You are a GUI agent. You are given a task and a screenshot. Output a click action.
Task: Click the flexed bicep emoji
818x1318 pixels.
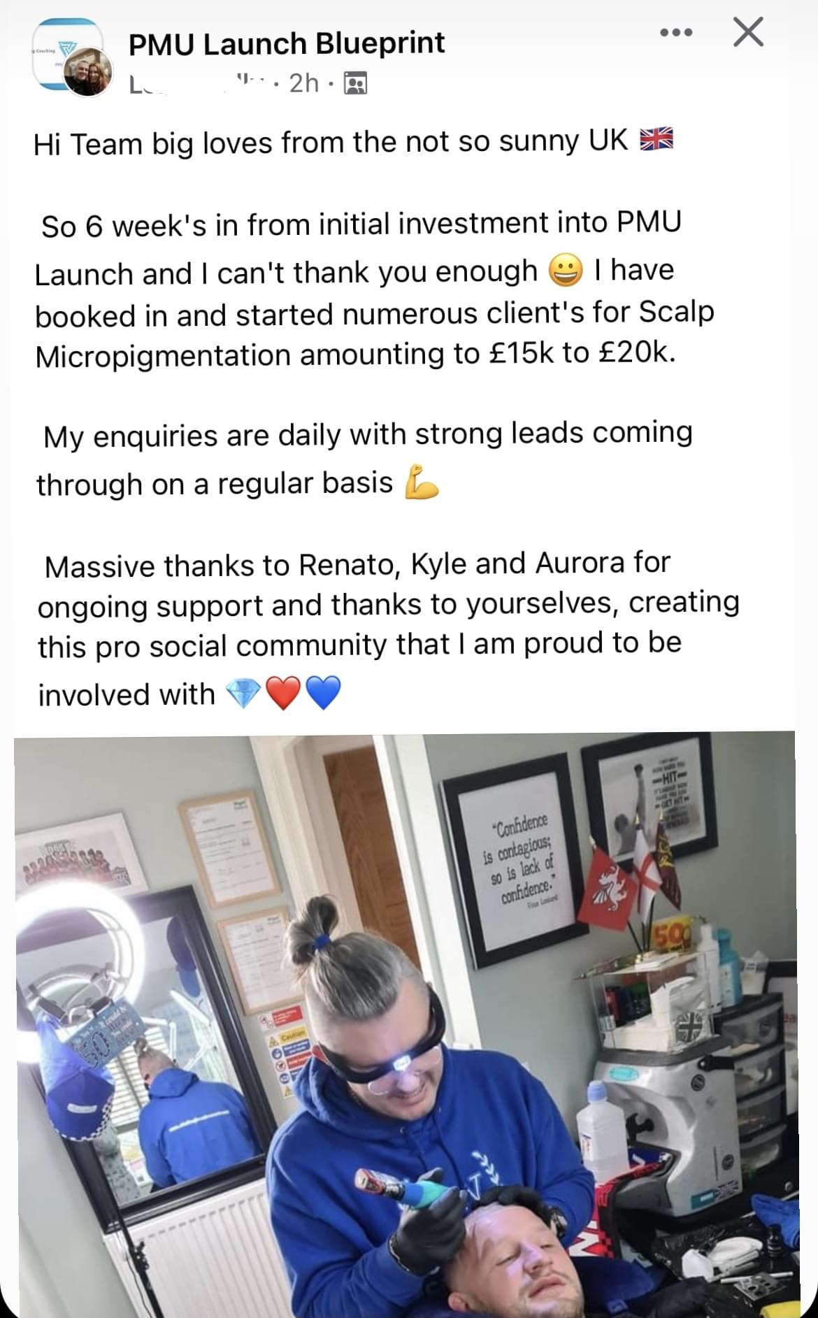[x=422, y=482]
